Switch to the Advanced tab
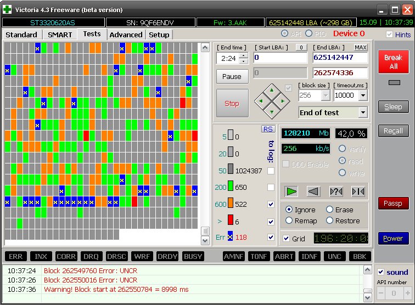415x305 pixels. pos(126,35)
